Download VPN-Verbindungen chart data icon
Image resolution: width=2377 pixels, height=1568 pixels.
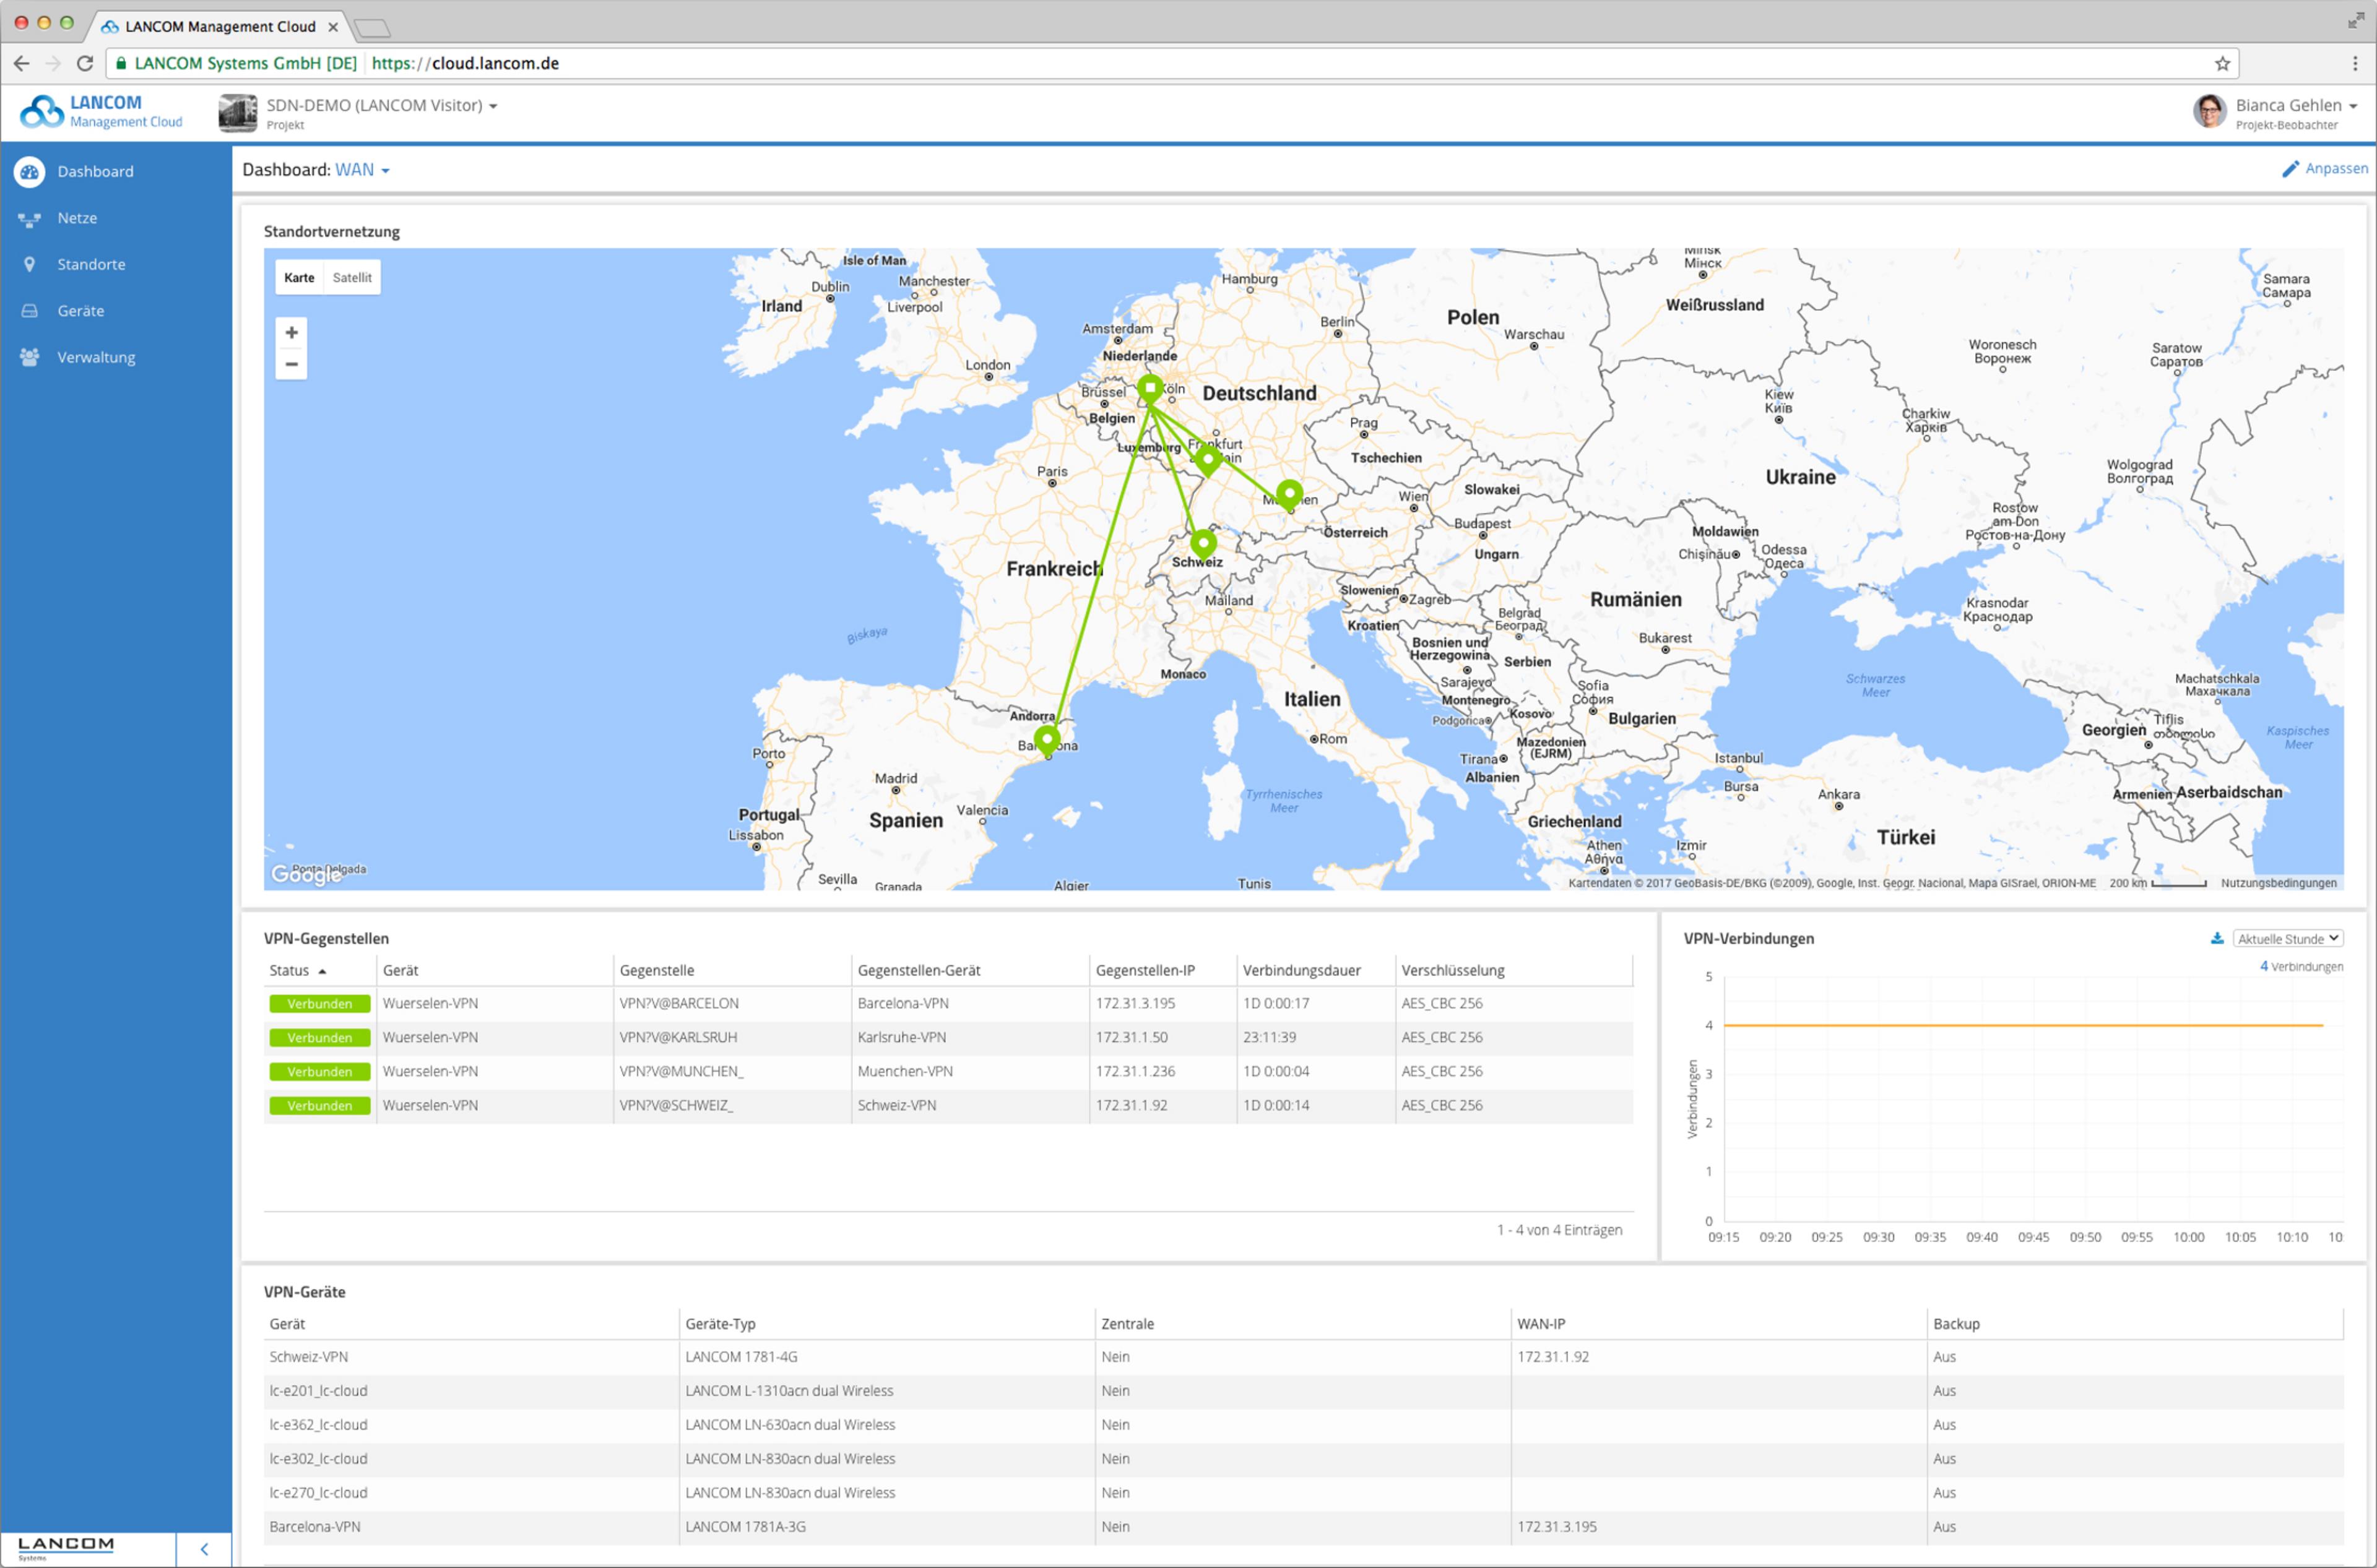coord(2217,938)
